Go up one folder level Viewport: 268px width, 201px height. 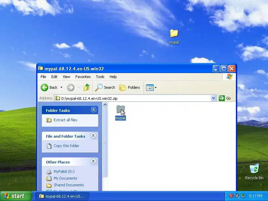coord(87,87)
